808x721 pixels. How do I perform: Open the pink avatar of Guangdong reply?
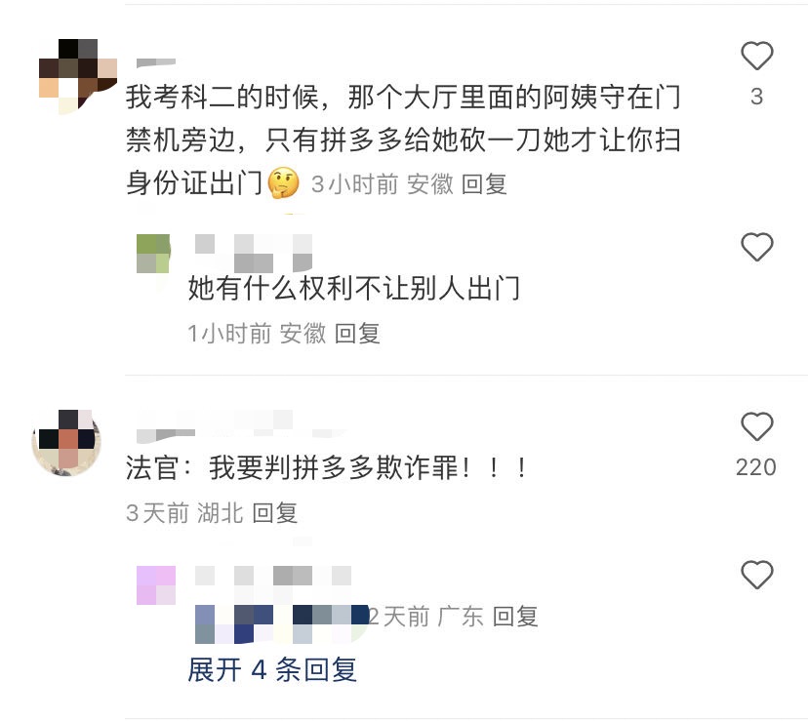(x=155, y=585)
